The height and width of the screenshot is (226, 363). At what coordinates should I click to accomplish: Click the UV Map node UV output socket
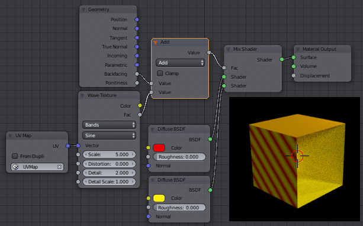[x=68, y=146]
